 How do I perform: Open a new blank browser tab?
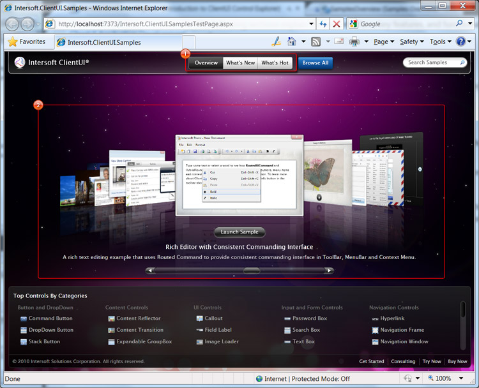pos(189,42)
